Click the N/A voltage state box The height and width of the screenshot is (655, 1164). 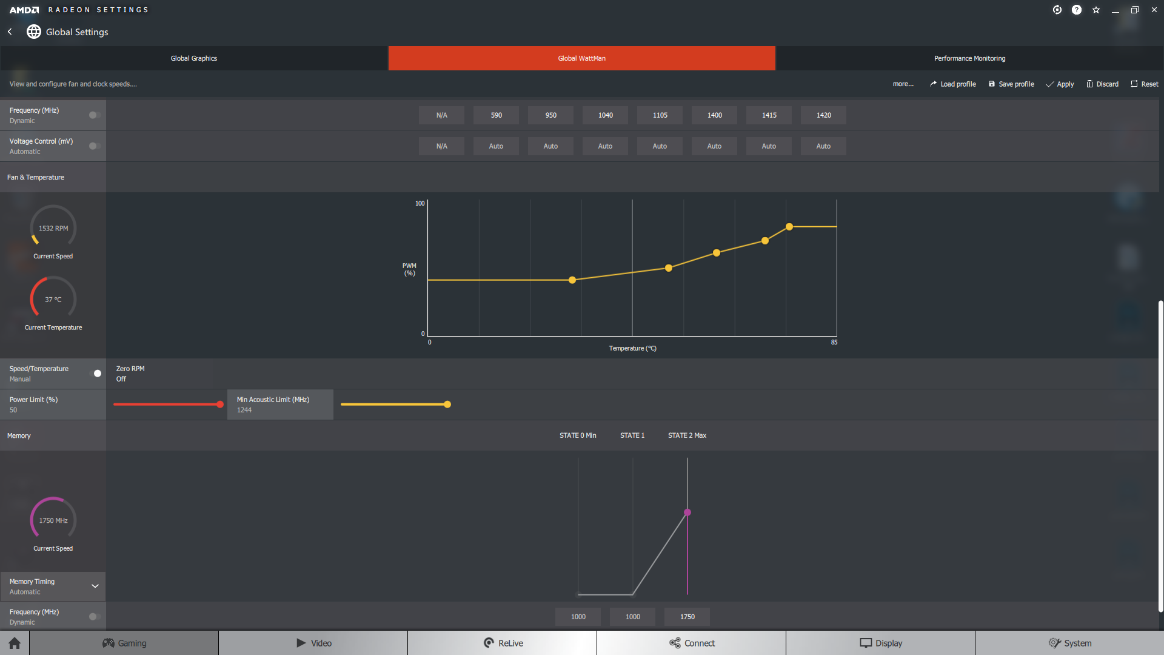coord(441,146)
